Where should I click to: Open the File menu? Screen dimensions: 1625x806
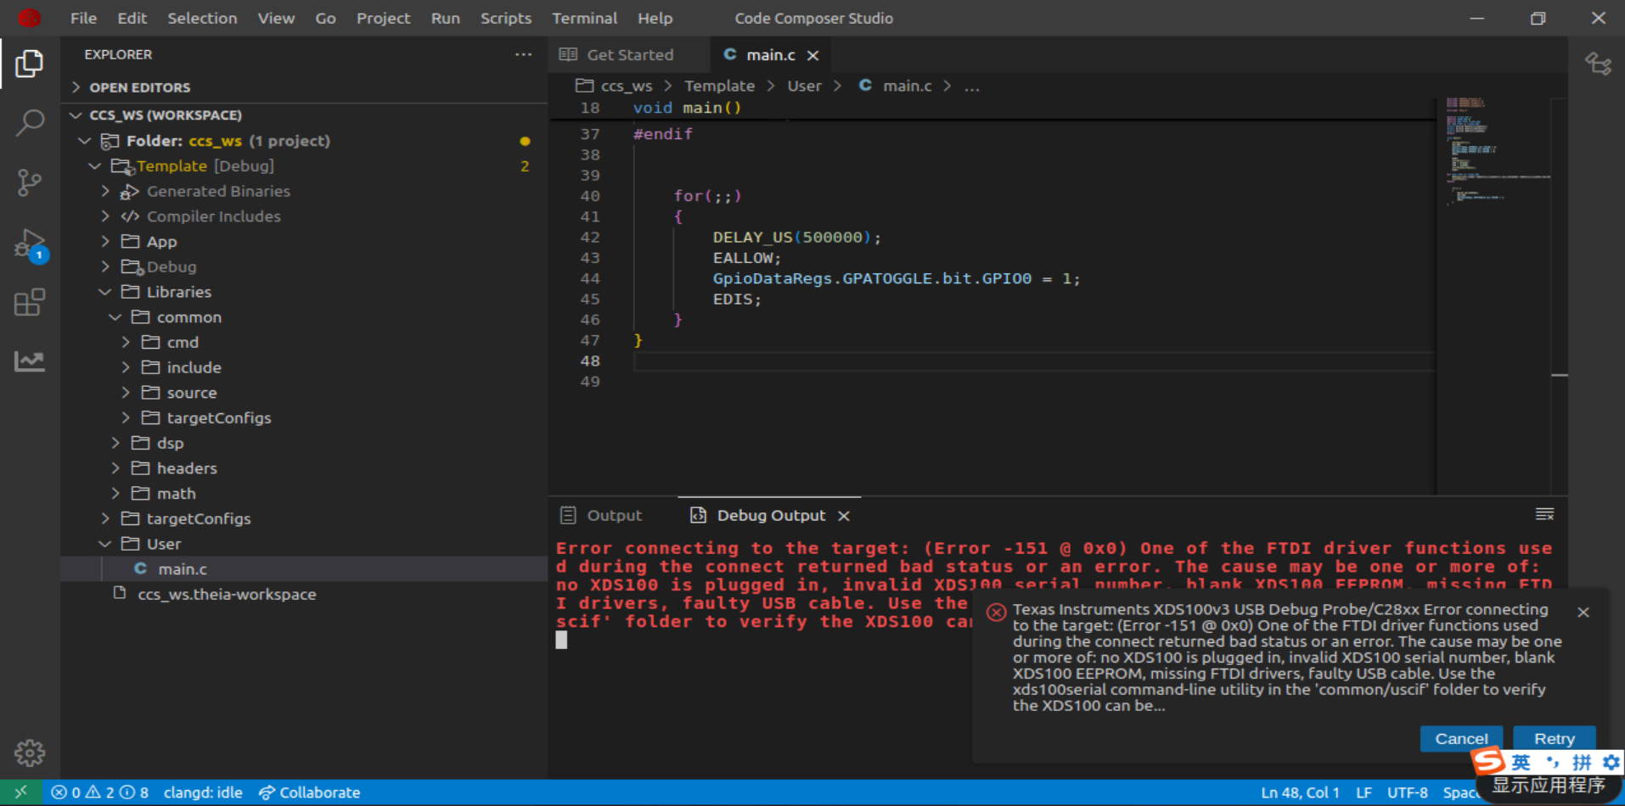(x=83, y=18)
